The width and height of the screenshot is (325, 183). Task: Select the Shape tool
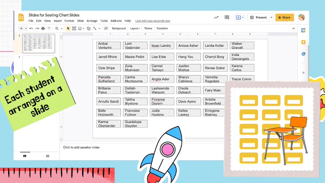tap(88, 28)
